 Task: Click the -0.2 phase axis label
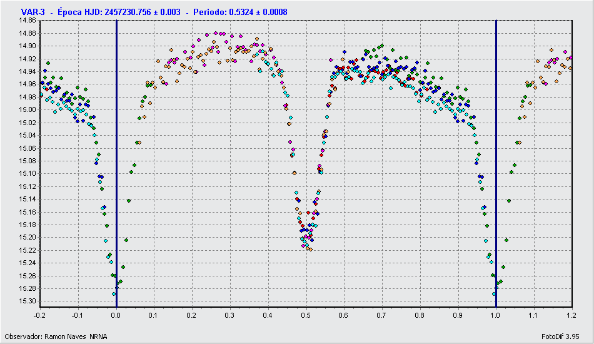pos(39,315)
